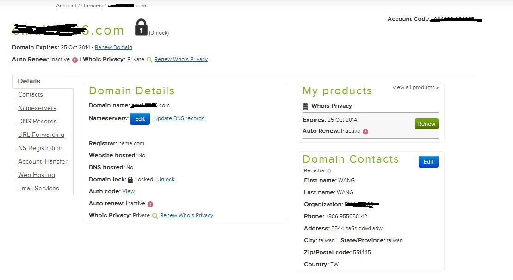
Task: View the Auth code
Action: coord(128,191)
